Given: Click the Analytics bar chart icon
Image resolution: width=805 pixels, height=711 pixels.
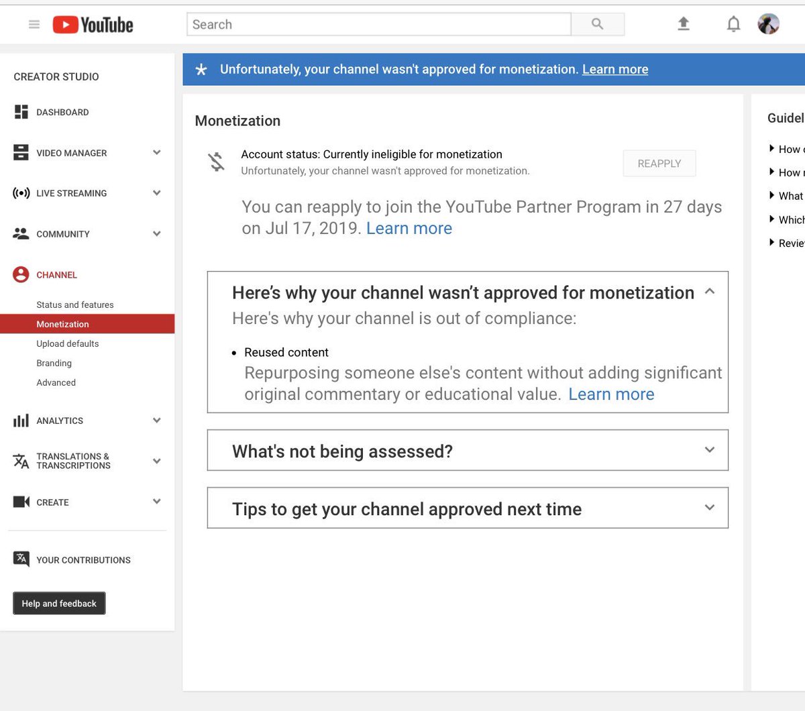Looking at the screenshot, I should (21, 421).
